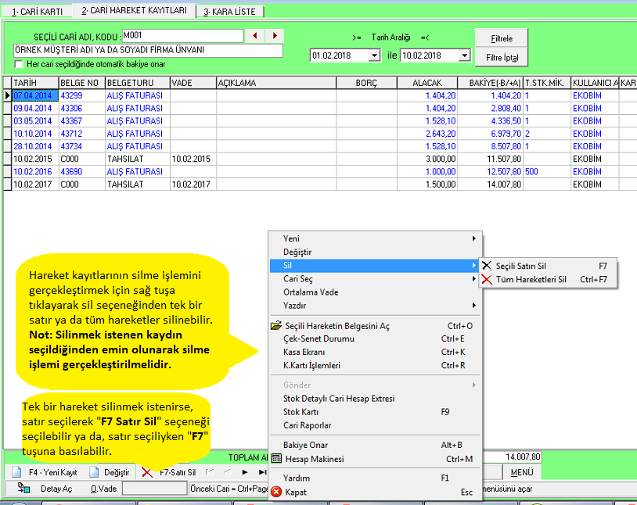Select document number 43367 cell
This screenshot has height=505, width=637.
tap(82, 121)
